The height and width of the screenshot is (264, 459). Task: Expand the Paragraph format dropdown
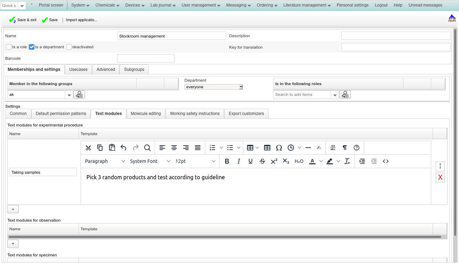(105, 161)
